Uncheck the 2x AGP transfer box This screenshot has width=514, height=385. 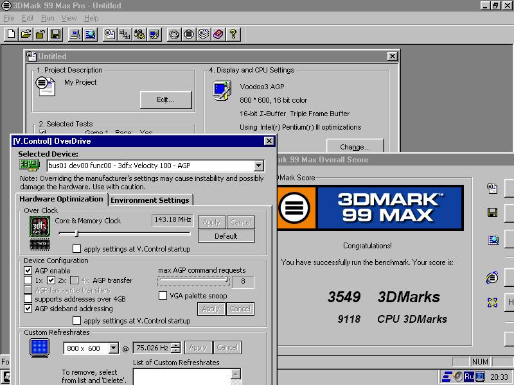point(51,280)
